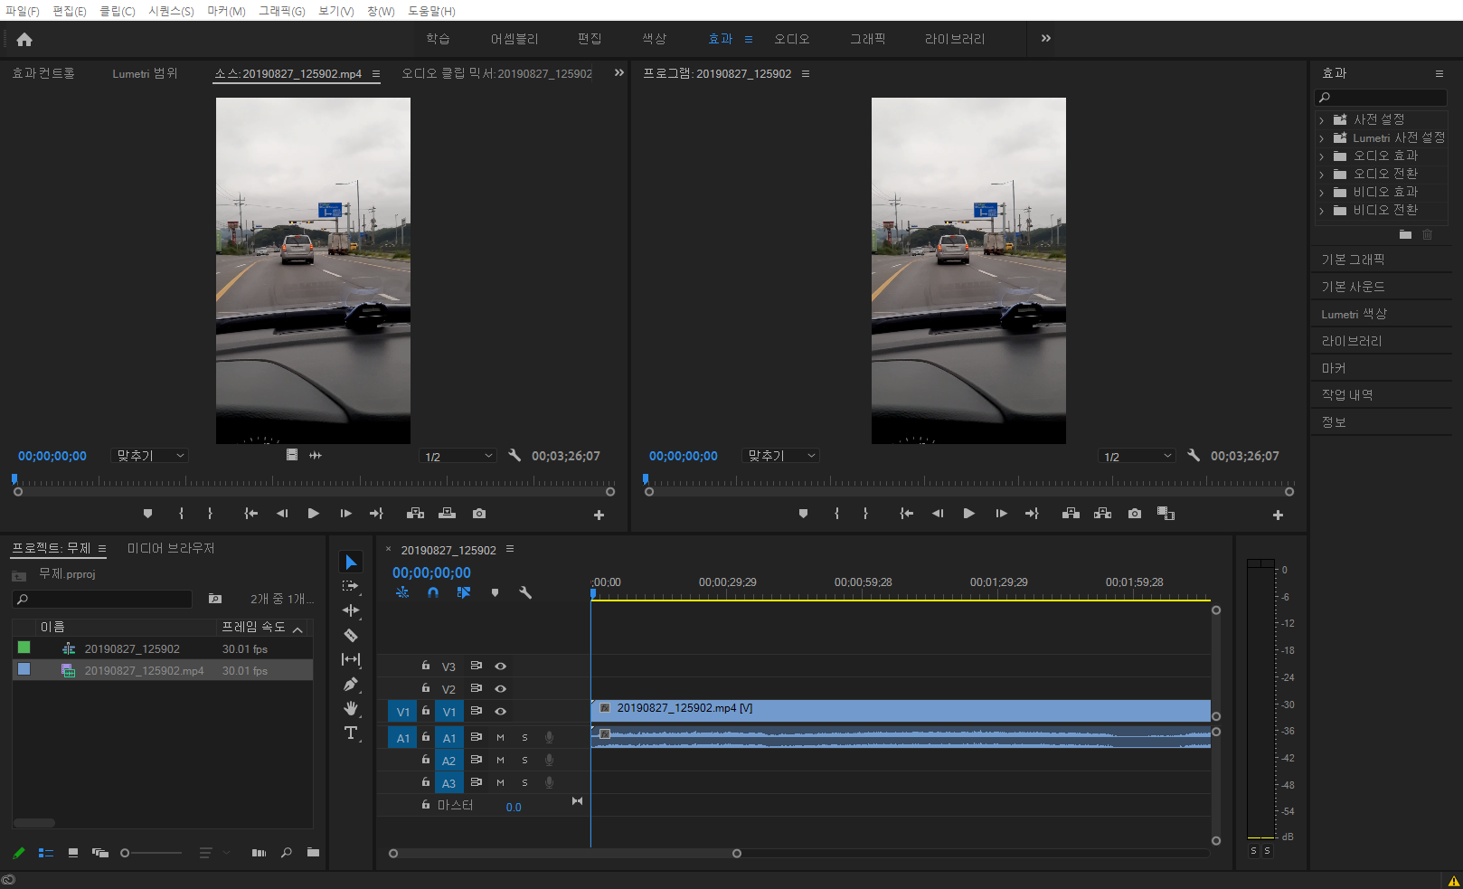This screenshot has height=889, width=1463.
Task: Select the Type tool
Action: [351, 733]
